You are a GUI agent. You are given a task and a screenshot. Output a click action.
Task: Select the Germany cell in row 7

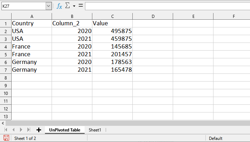[x=32, y=70]
